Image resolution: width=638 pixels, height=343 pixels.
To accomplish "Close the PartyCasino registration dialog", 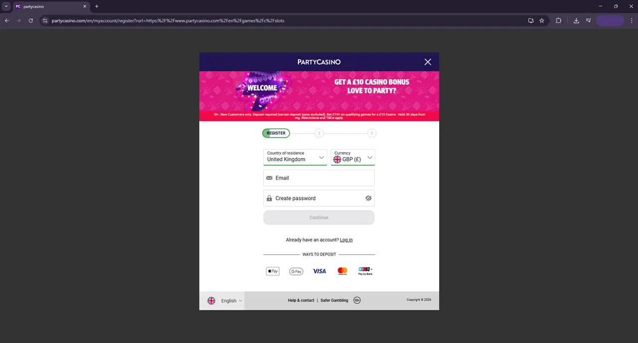I will 428,62.
